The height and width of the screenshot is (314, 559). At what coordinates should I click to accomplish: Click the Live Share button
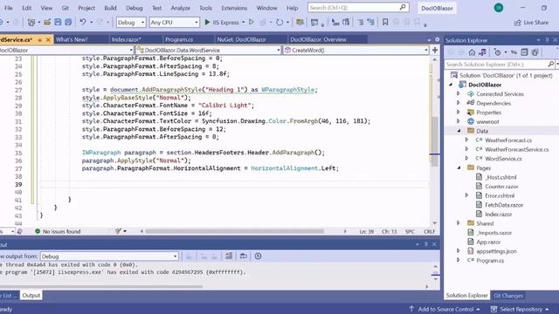[x=532, y=23]
